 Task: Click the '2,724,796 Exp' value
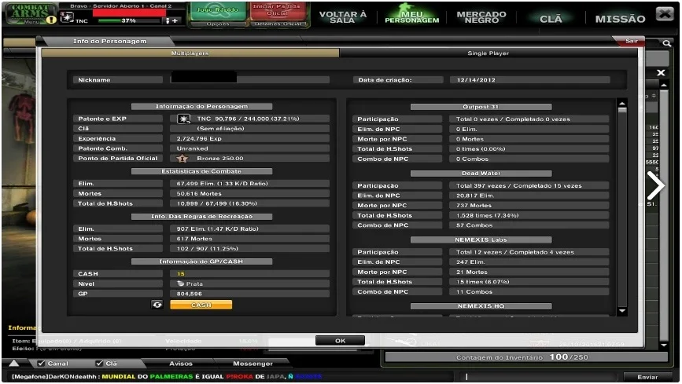[199, 138]
